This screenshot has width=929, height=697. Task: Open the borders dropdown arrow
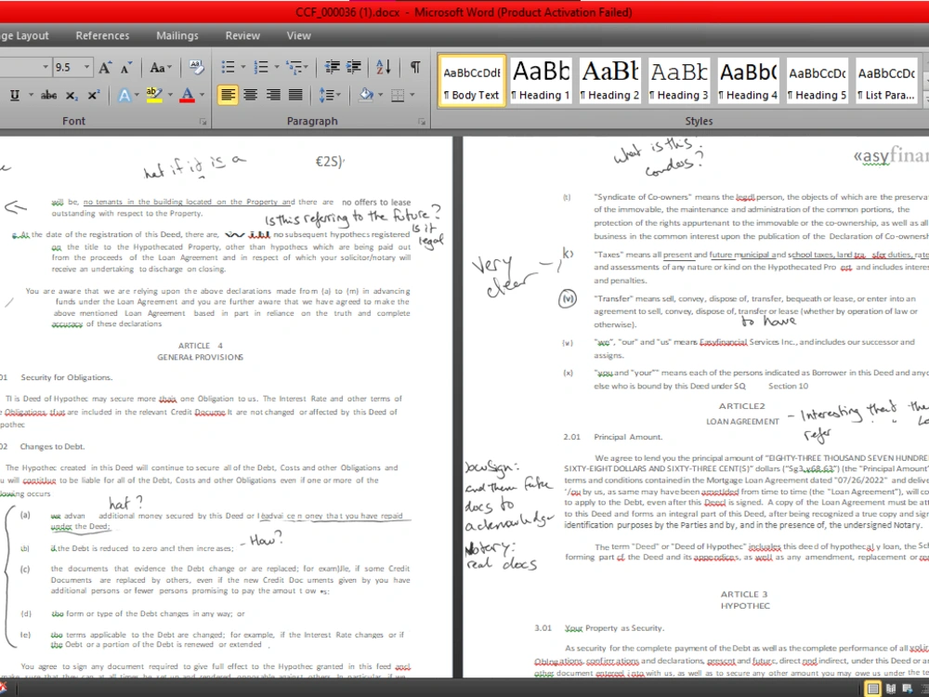pos(412,95)
